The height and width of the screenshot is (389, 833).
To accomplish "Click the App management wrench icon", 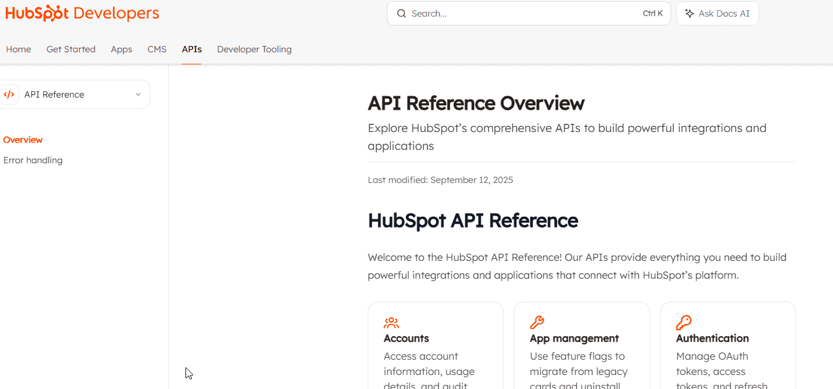I will [537, 323].
